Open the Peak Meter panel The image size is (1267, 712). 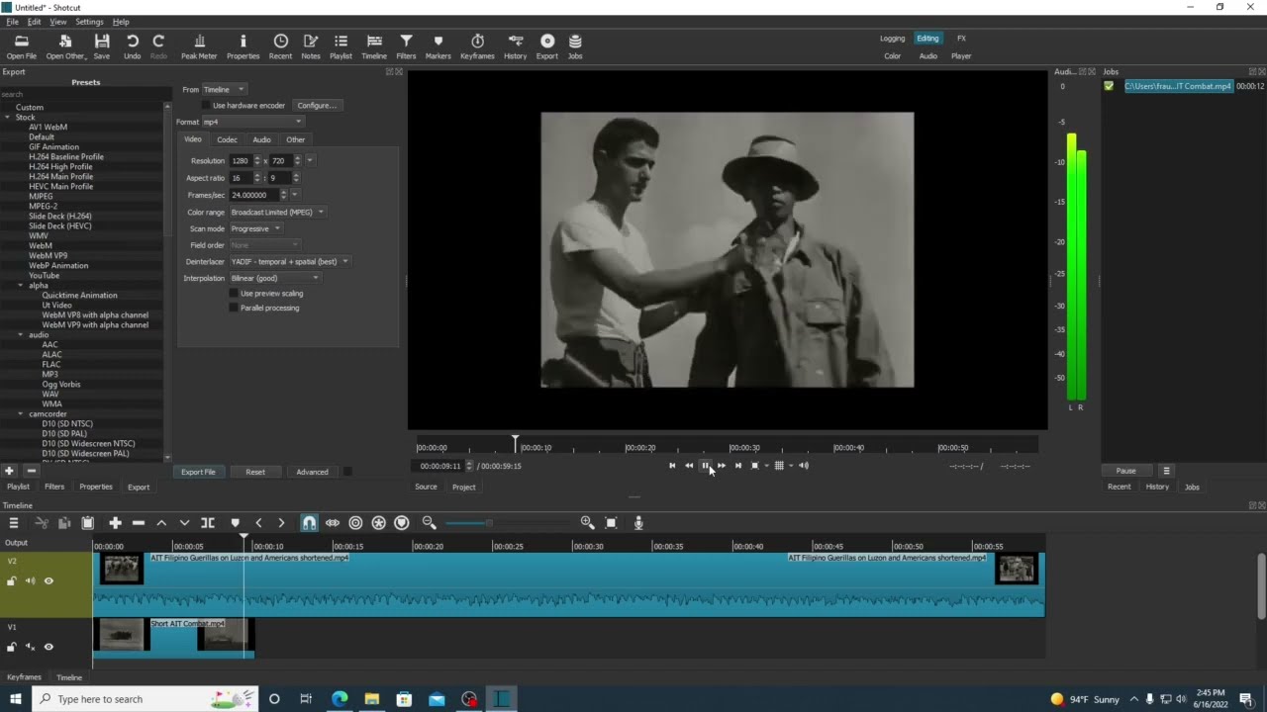[199, 45]
